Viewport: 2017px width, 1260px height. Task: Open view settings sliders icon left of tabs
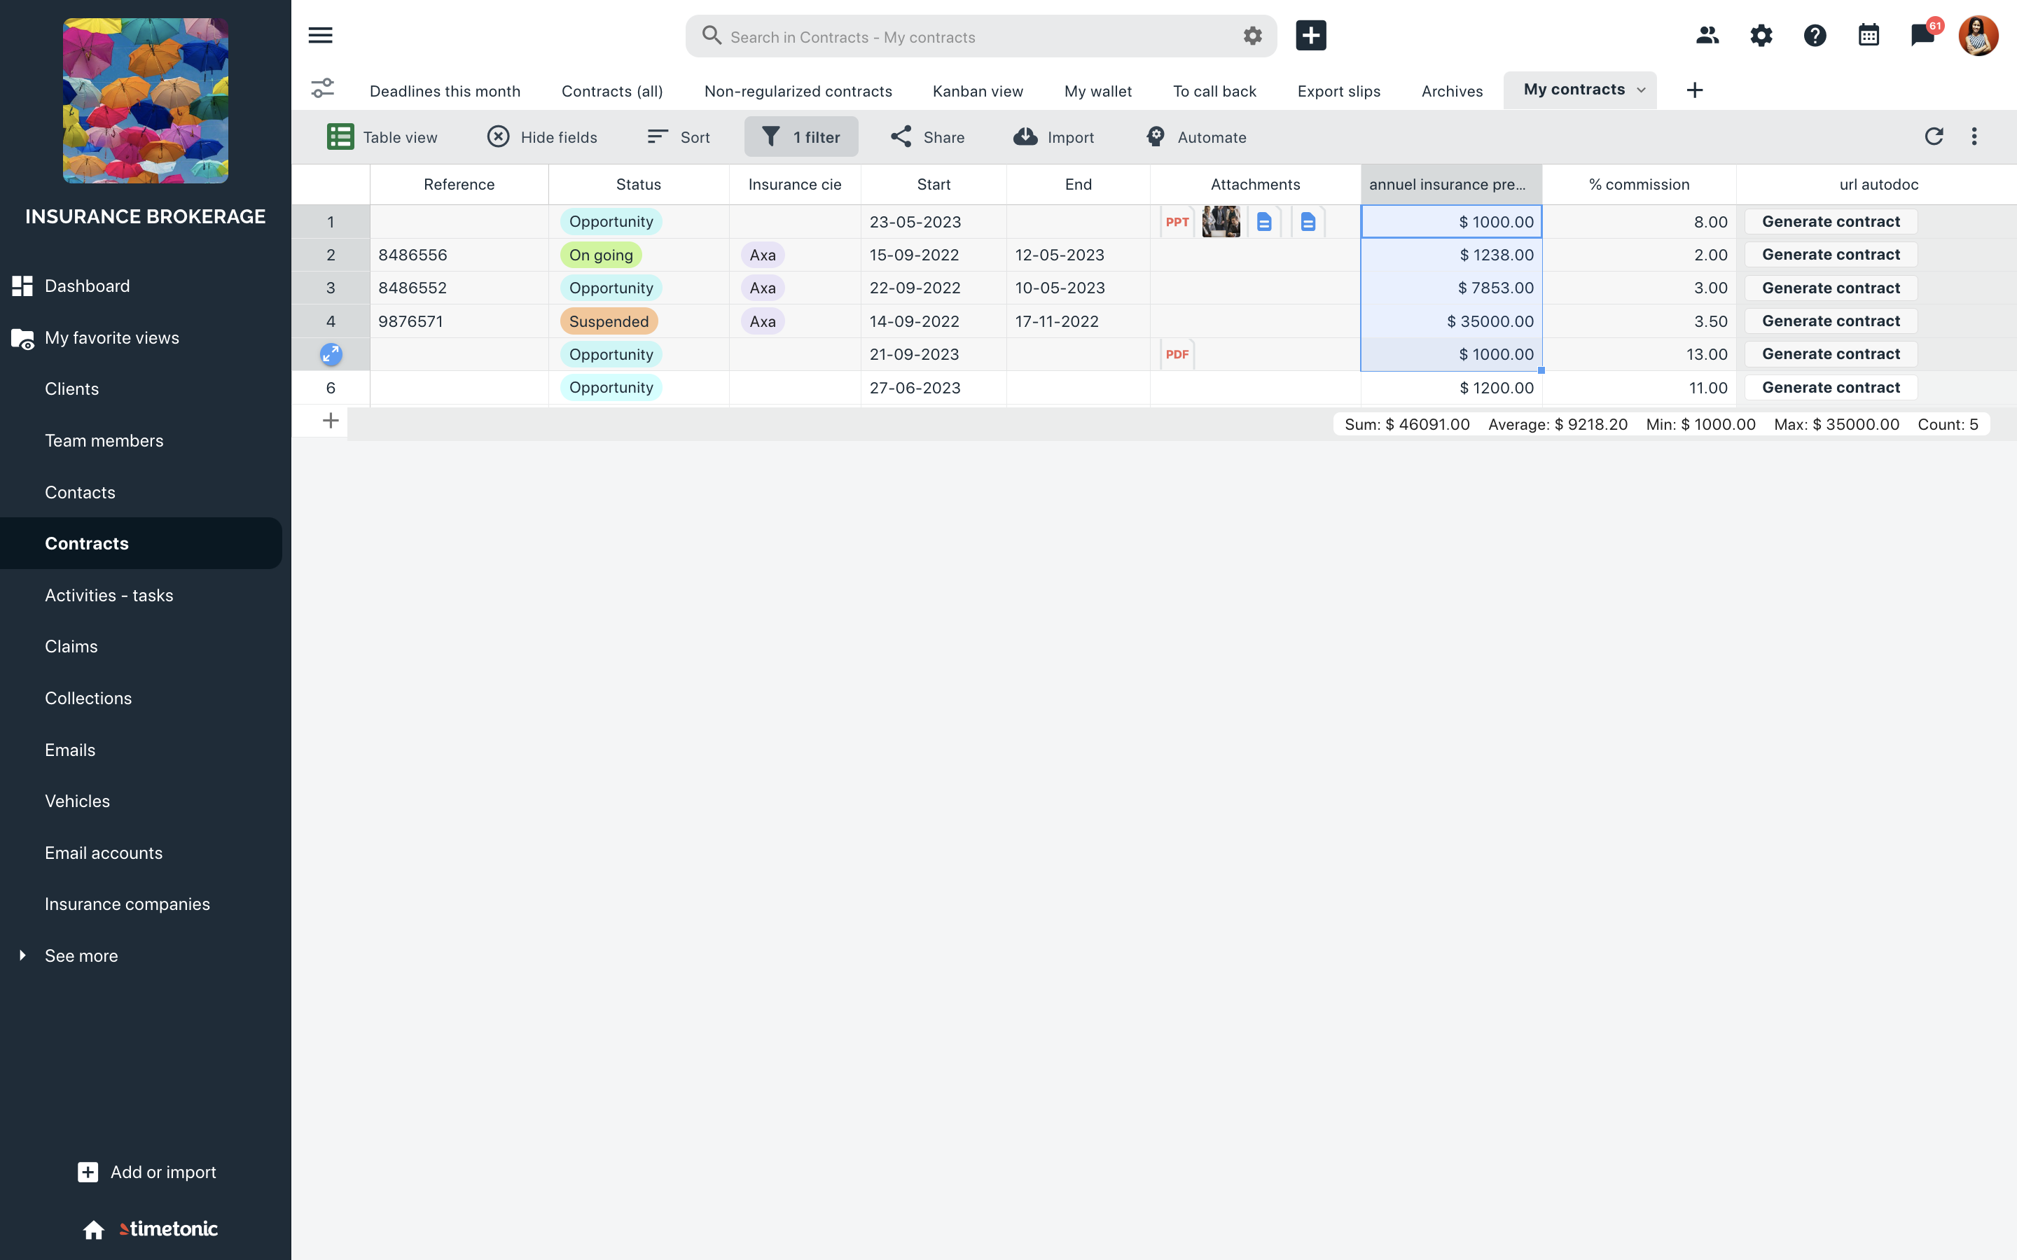click(323, 88)
